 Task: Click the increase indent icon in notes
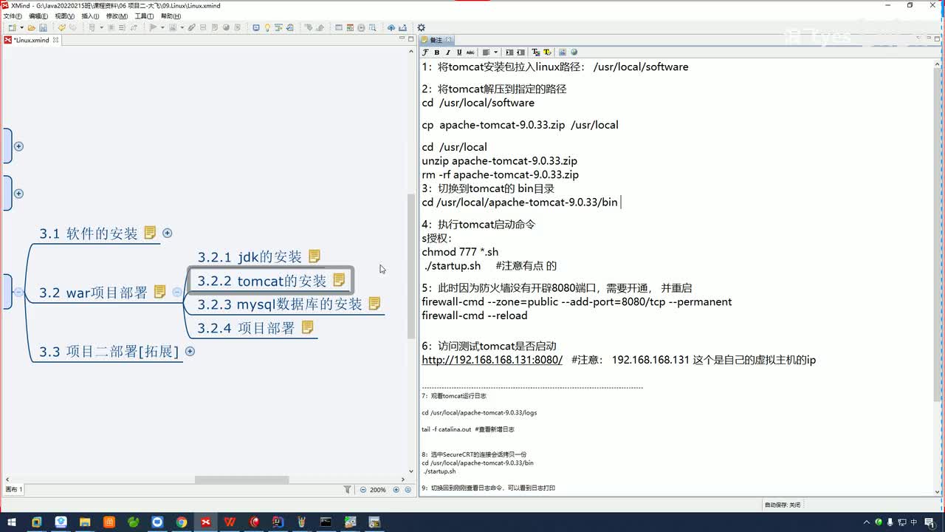509,52
